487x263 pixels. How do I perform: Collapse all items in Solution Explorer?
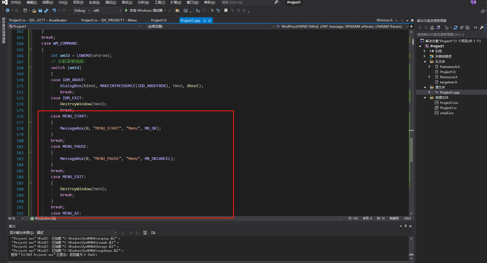click(x=462, y=28)
